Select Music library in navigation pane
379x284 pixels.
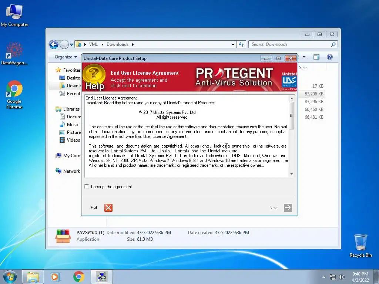click(69, 124)
